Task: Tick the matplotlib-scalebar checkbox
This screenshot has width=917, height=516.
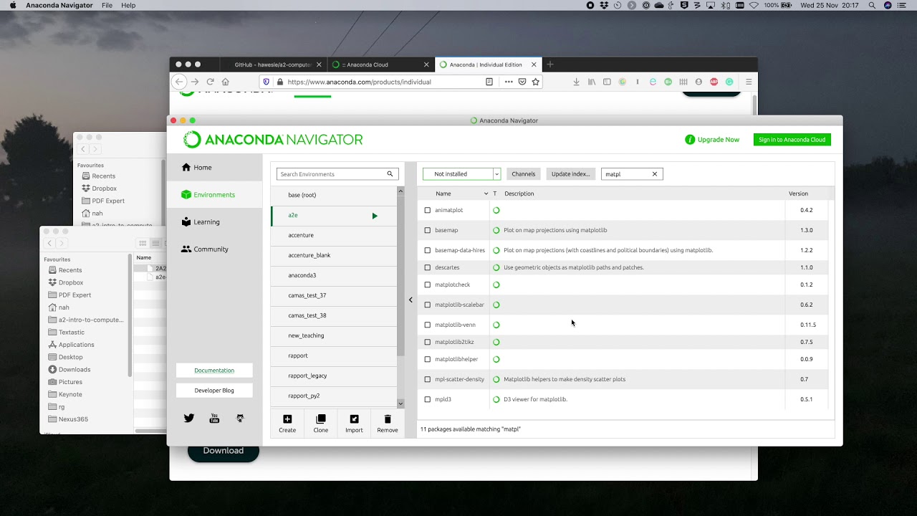Action: [x=428, y=305]
